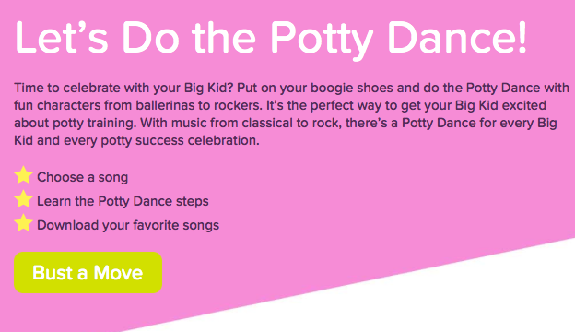
Task: Select the 'Learn the Potty Dance steps' text
Action: 123,201
